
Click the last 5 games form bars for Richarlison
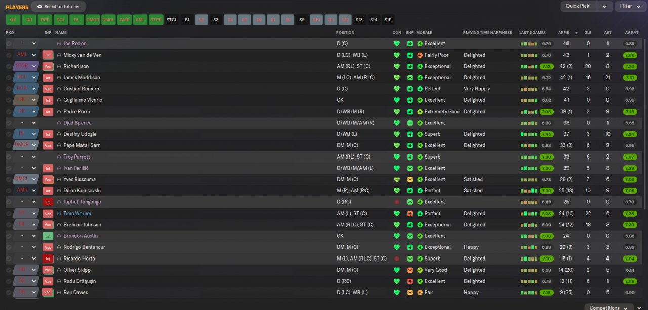coord(530,67)
